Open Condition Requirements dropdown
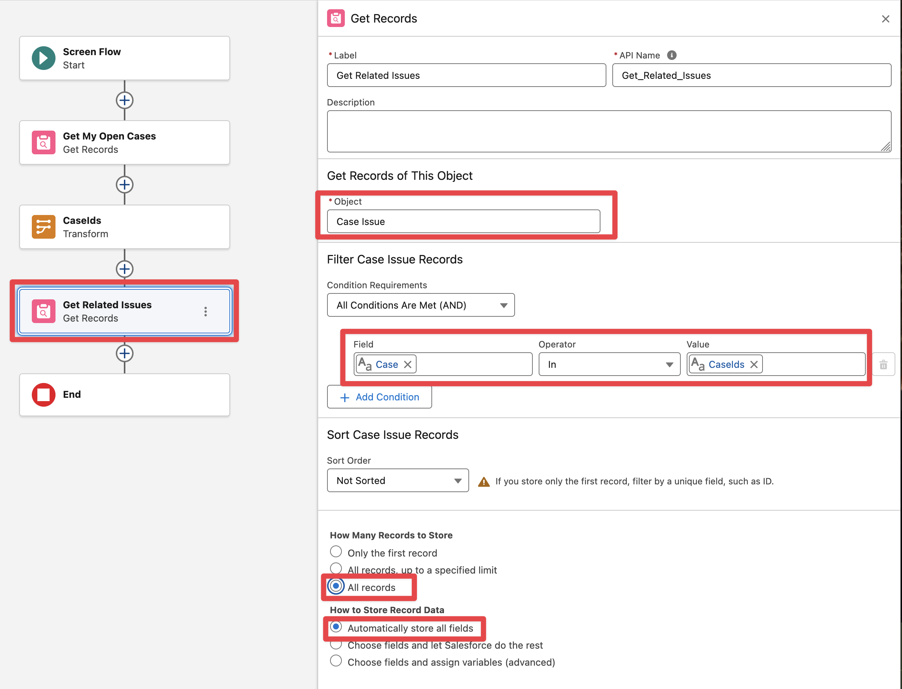The height and width of the screenshot is (689, 902). point(421,305)
